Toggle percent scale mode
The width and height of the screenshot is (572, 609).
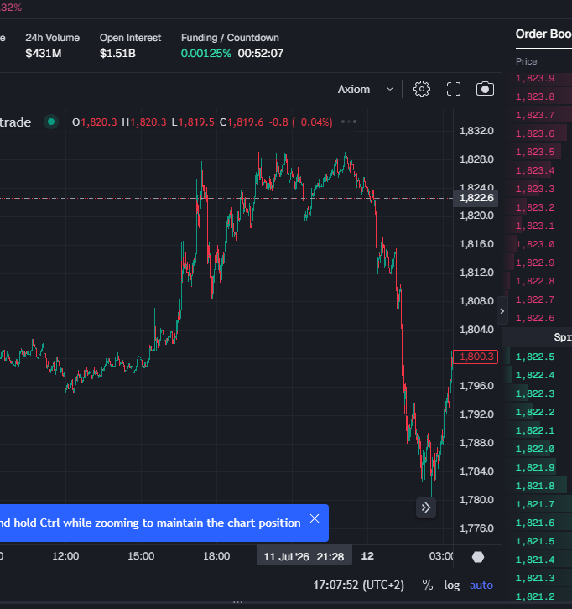pyautogui.click(x=428, y=585)
